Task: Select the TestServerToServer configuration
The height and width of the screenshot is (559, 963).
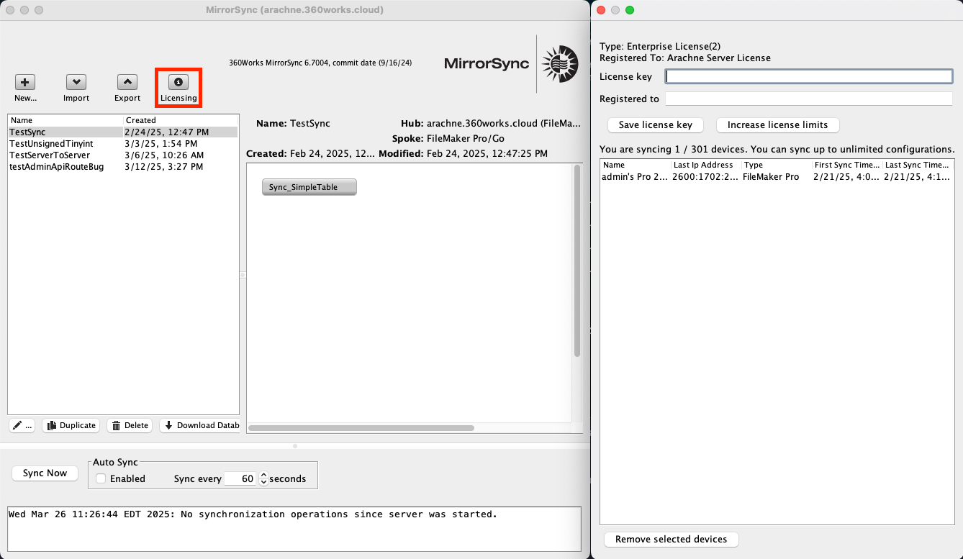Action: (123, 155)
